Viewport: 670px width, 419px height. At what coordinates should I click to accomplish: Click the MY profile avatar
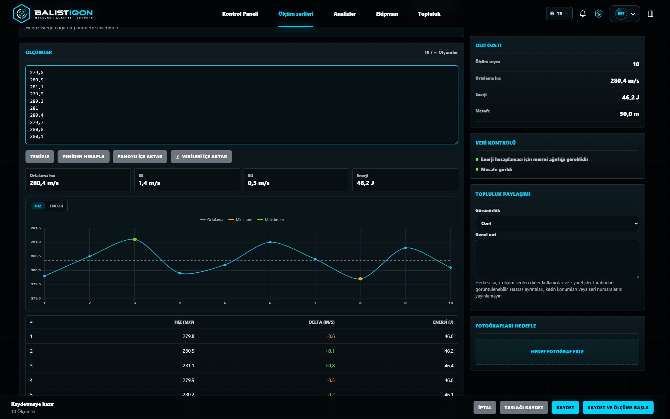point(621,14)
